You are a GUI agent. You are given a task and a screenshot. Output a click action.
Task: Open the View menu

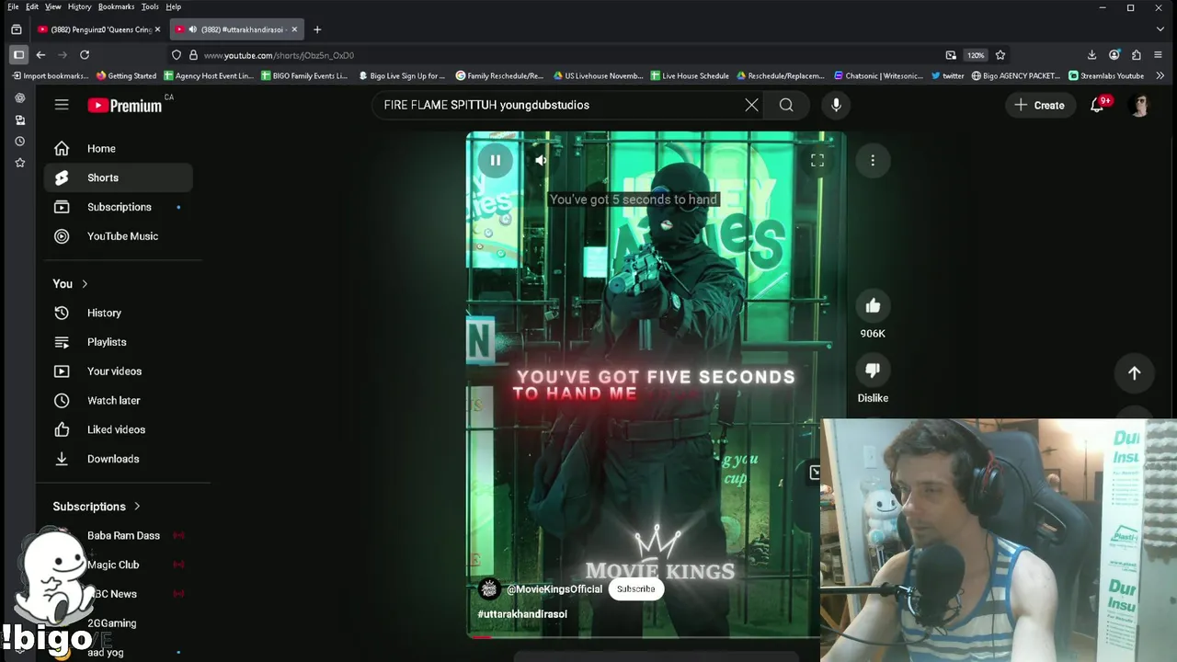(x=53, y=6)
